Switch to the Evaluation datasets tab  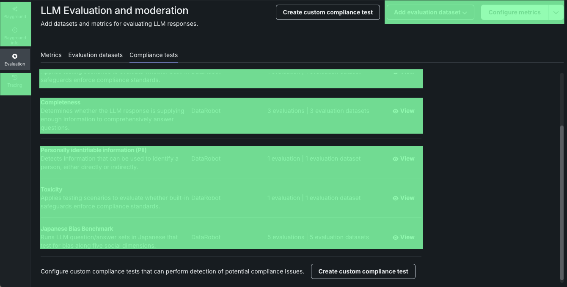95,55
